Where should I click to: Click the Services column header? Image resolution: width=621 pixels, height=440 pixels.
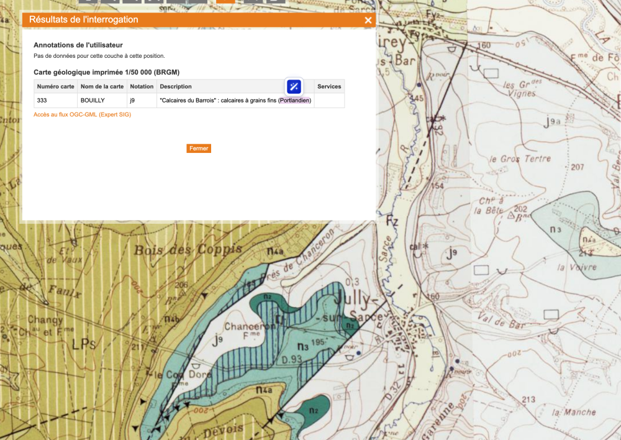[x=329, y=86]
